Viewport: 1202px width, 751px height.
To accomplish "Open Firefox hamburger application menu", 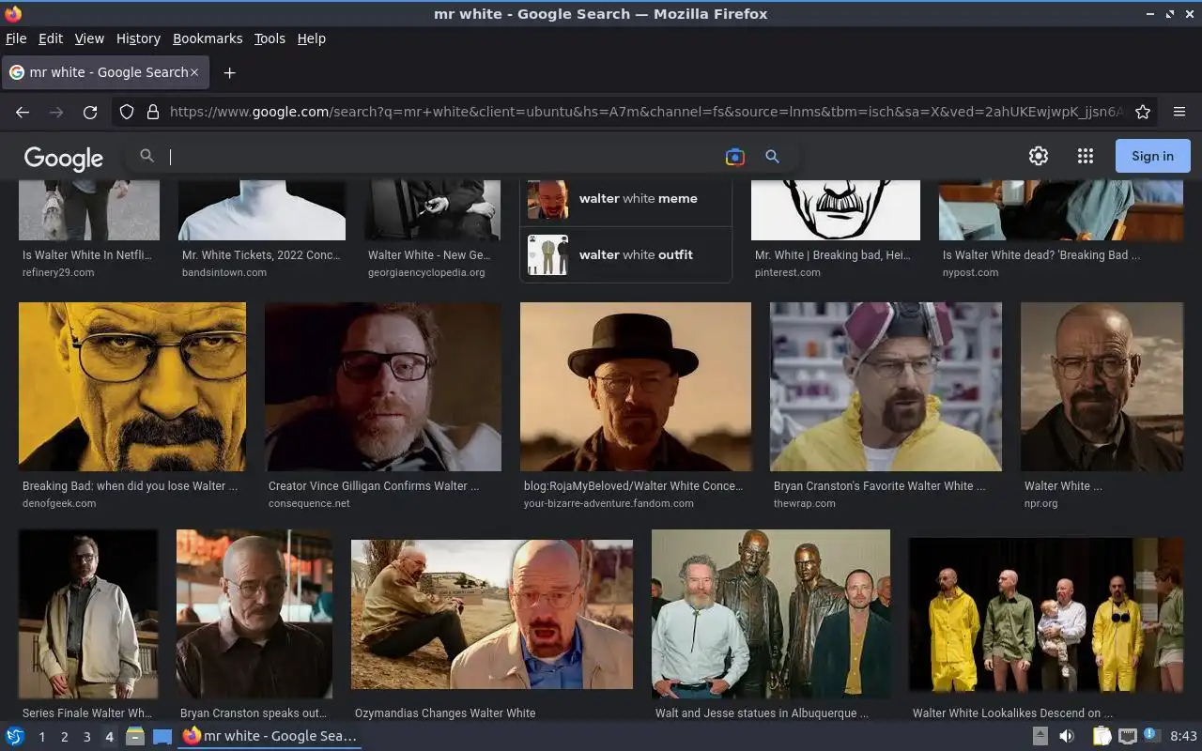I will pyautogui.click(x=1179, y=112).
